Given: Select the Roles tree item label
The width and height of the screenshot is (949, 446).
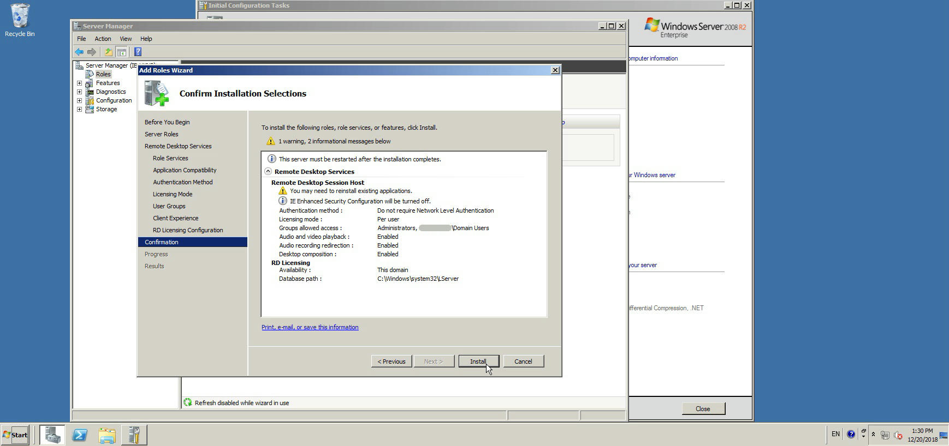Looking at the screenshot, I should pos(103,74).
